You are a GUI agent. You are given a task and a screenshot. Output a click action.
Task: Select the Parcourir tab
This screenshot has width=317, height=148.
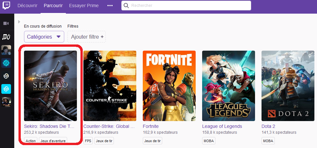[53, 6]
